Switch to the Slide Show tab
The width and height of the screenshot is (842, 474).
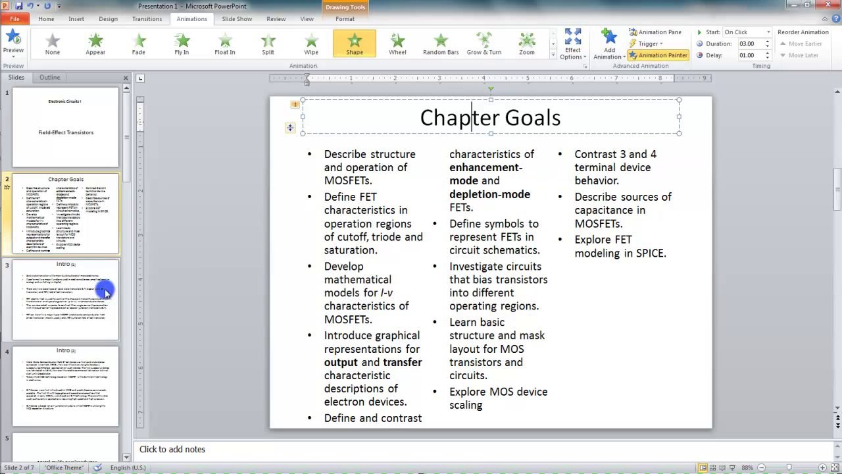[237, 19]
